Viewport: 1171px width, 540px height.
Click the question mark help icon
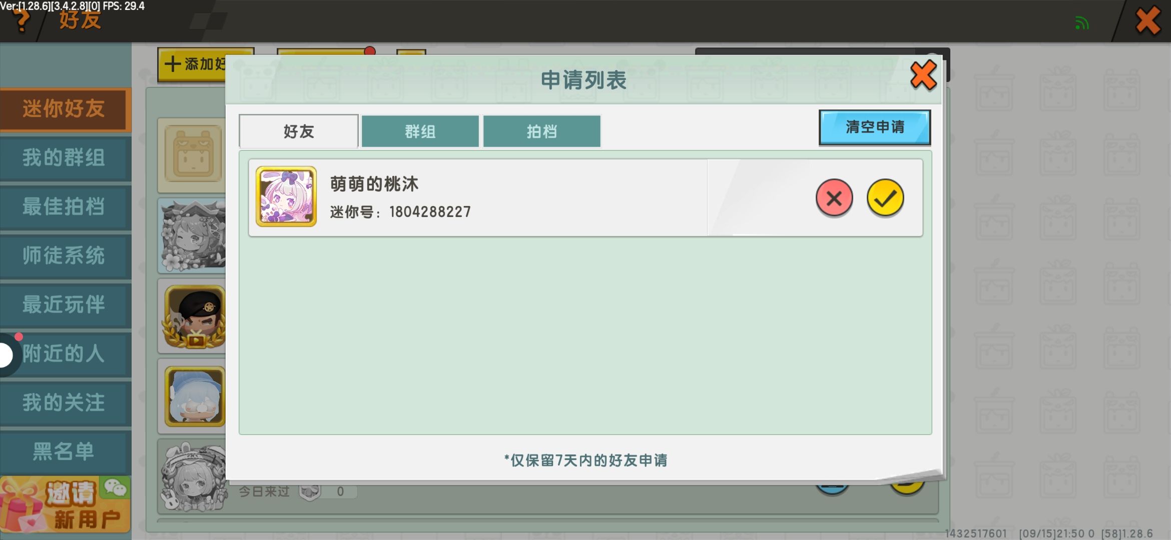[21, 20]
